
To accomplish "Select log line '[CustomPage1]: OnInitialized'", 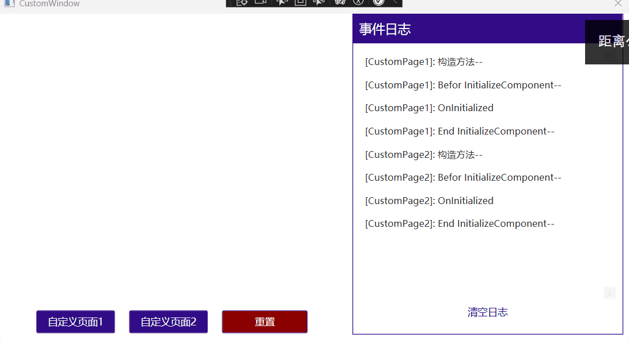I will [429, 108].
